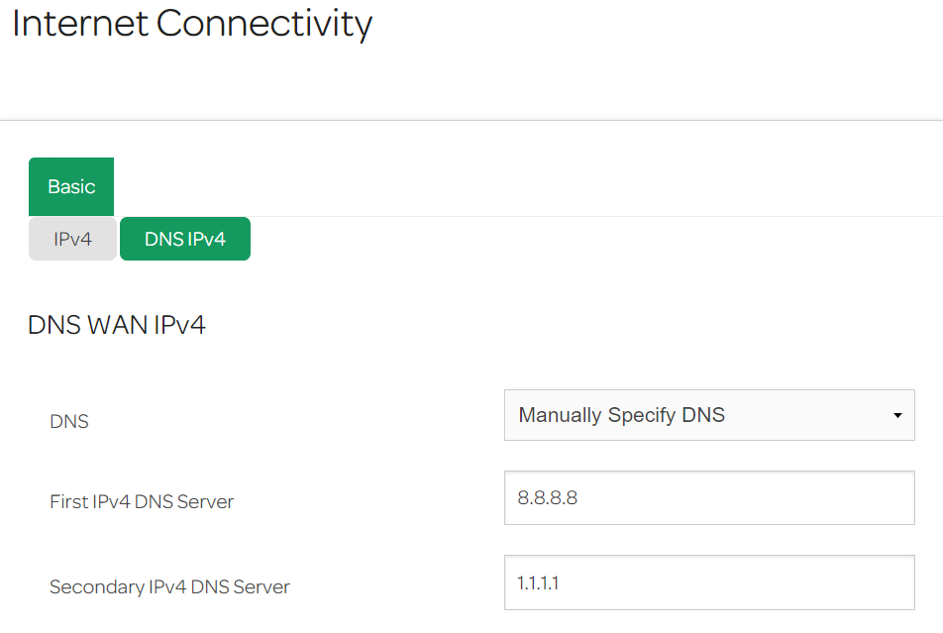Select the DNS field label
Image resolution: width=943 pixels, height=633 pixels.
(68, 421)
